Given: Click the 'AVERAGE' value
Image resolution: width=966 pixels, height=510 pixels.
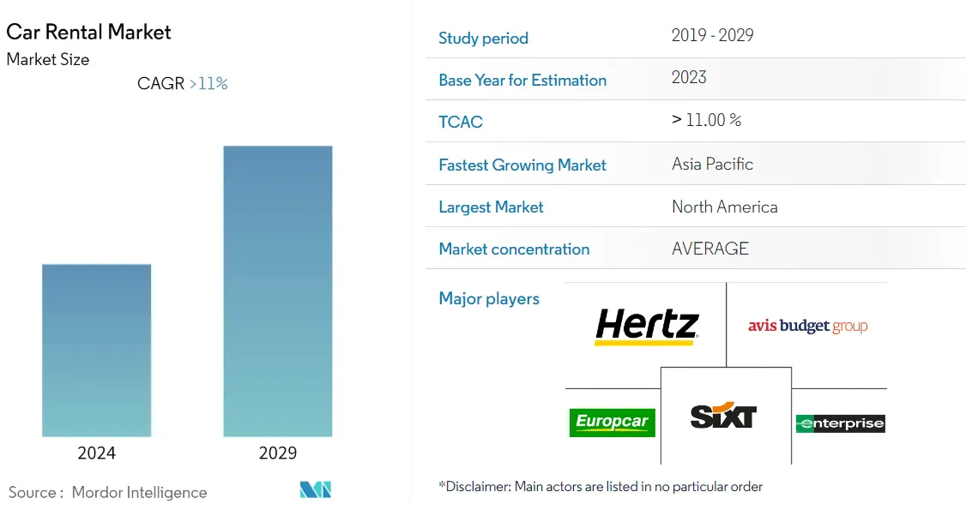Looking at the screenshot, I should (x=710, y=249).
